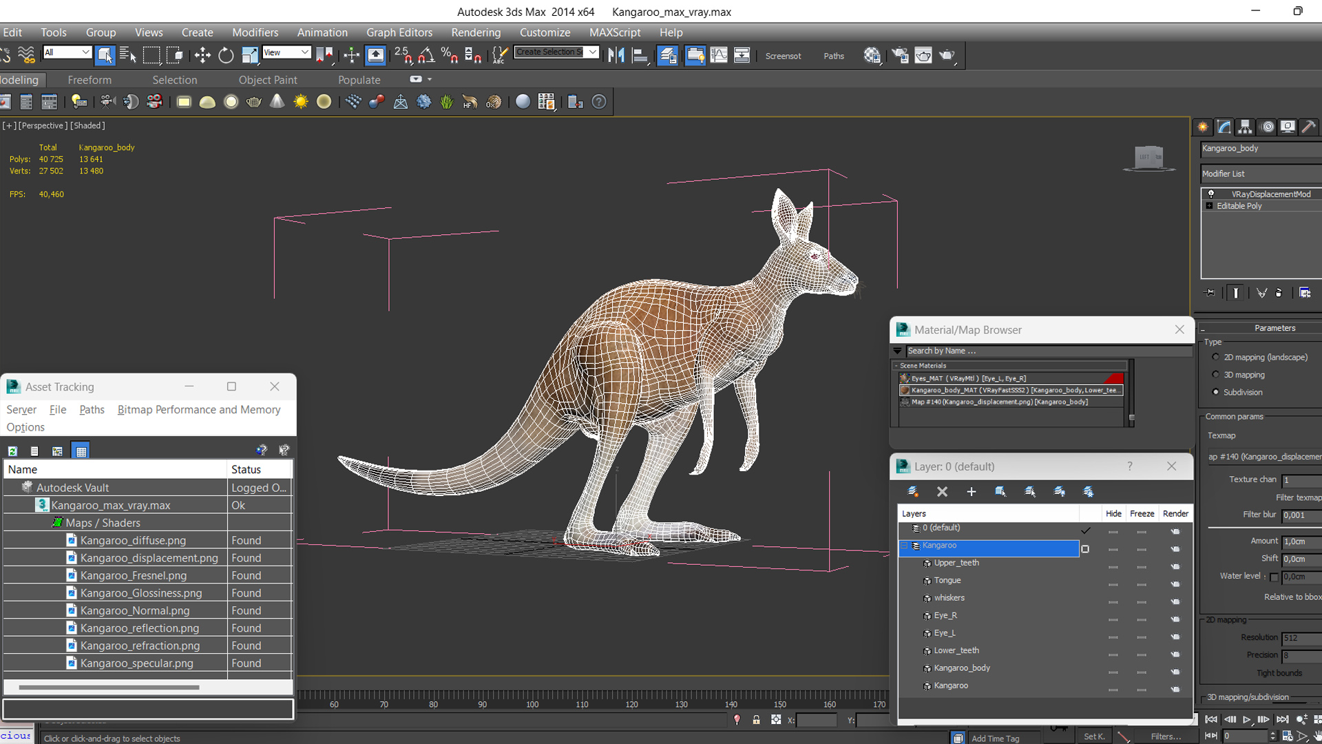Screen dimensions: 1322x744
Task: Click Asset Tracking horizontal scrollbar
Action: click(109, 688)
